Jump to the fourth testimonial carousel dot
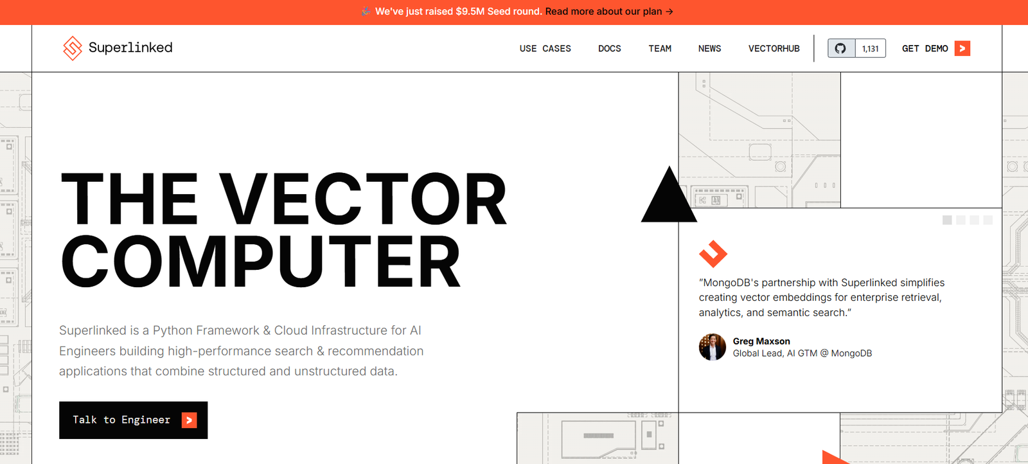 pos(988,220)
